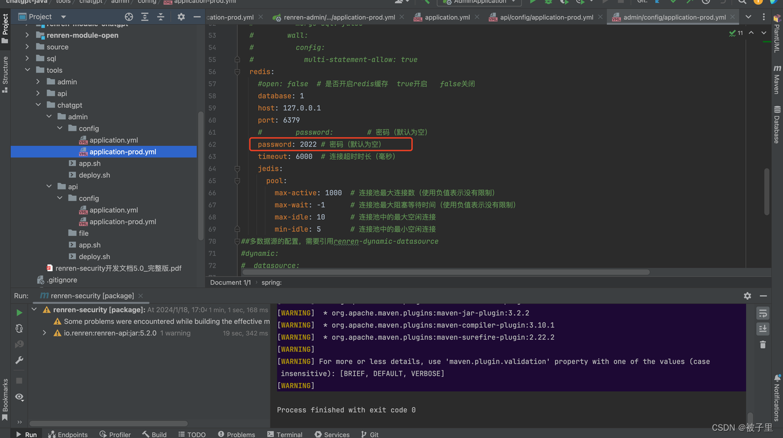Toggle soft-wrap in the console output
The height and width of the screenshot is (438, 783).
coord(763,313)
